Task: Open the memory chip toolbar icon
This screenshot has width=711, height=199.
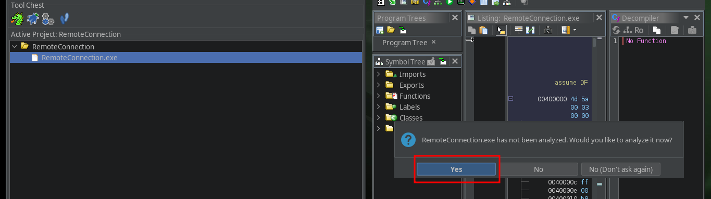Action: click(x=460, y=2)
